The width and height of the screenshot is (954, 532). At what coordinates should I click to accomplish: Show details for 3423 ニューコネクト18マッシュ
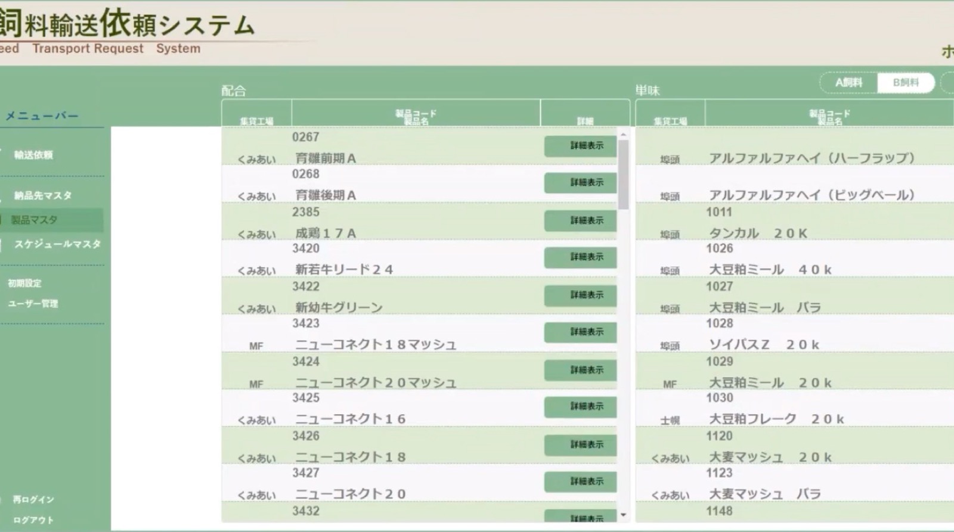coord(580,332)
